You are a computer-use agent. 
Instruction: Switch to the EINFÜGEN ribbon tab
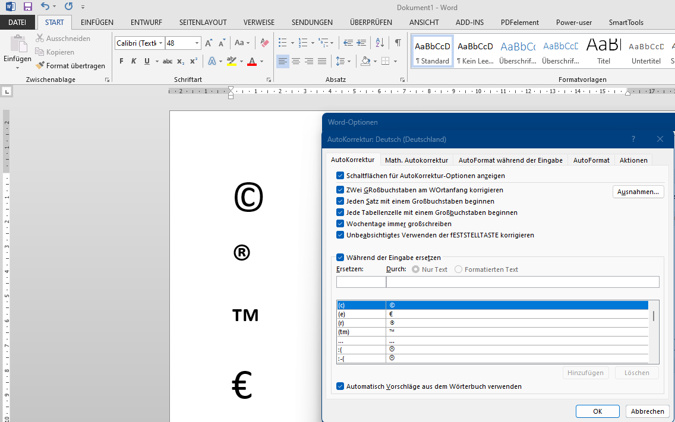coord(97,23)
